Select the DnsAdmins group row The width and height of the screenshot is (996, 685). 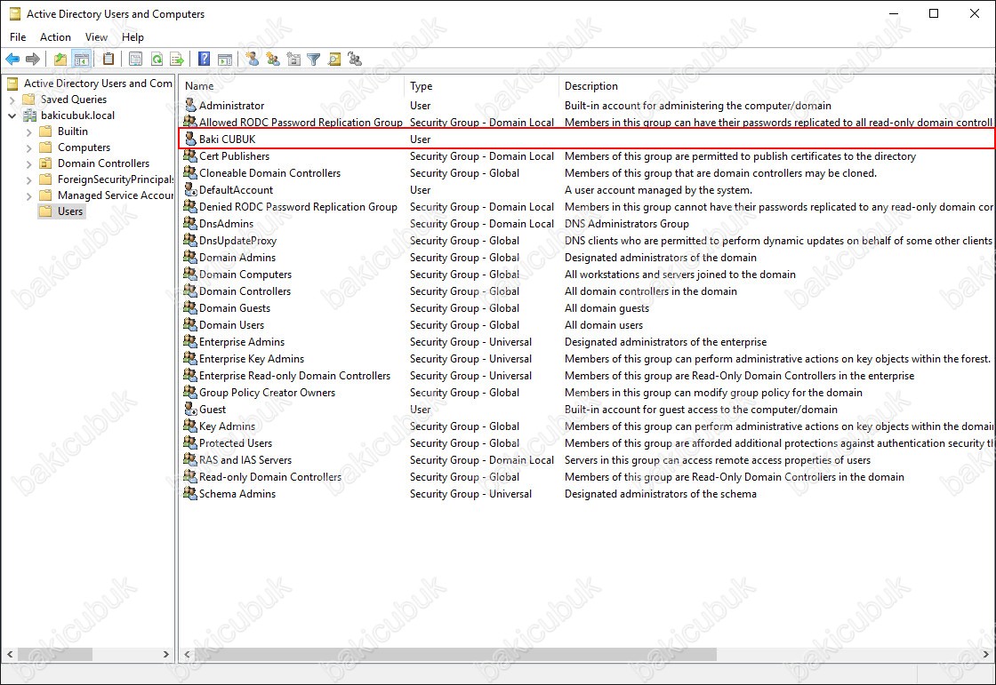(587, 224)
